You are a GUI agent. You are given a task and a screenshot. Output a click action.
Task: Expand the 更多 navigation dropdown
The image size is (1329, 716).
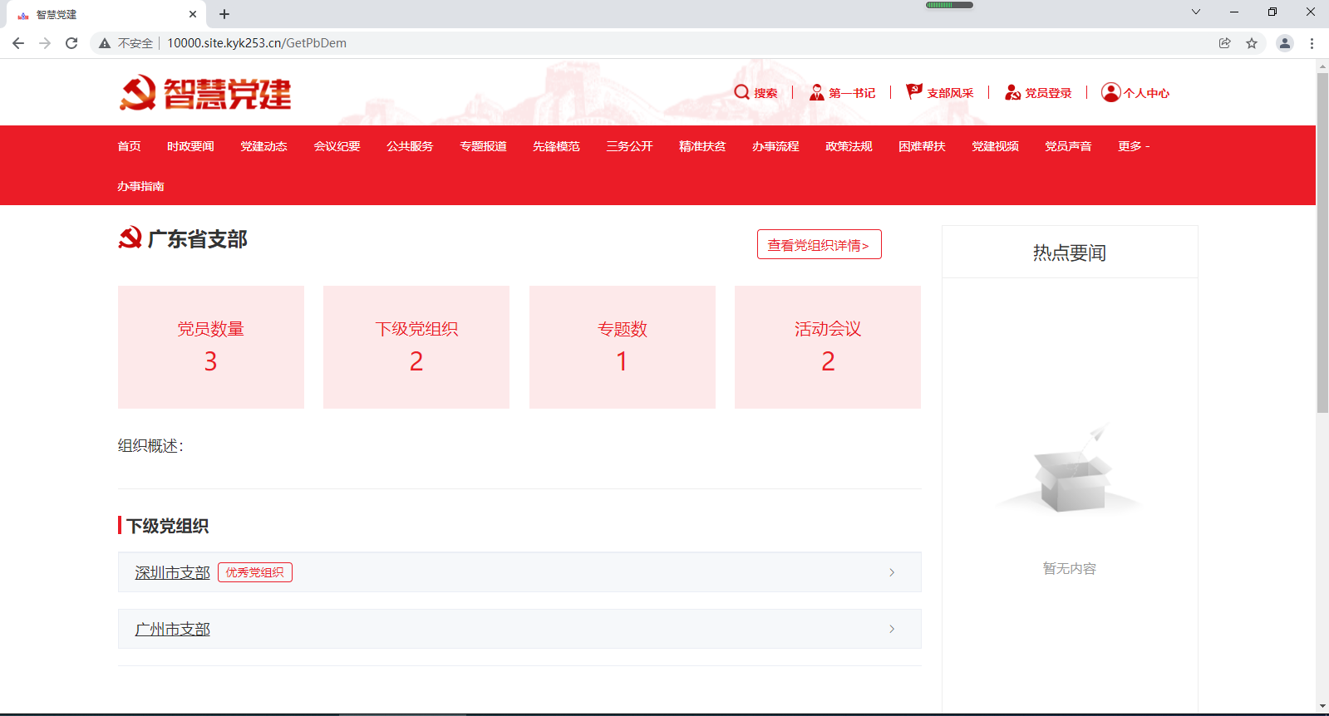pos(1133,146)
